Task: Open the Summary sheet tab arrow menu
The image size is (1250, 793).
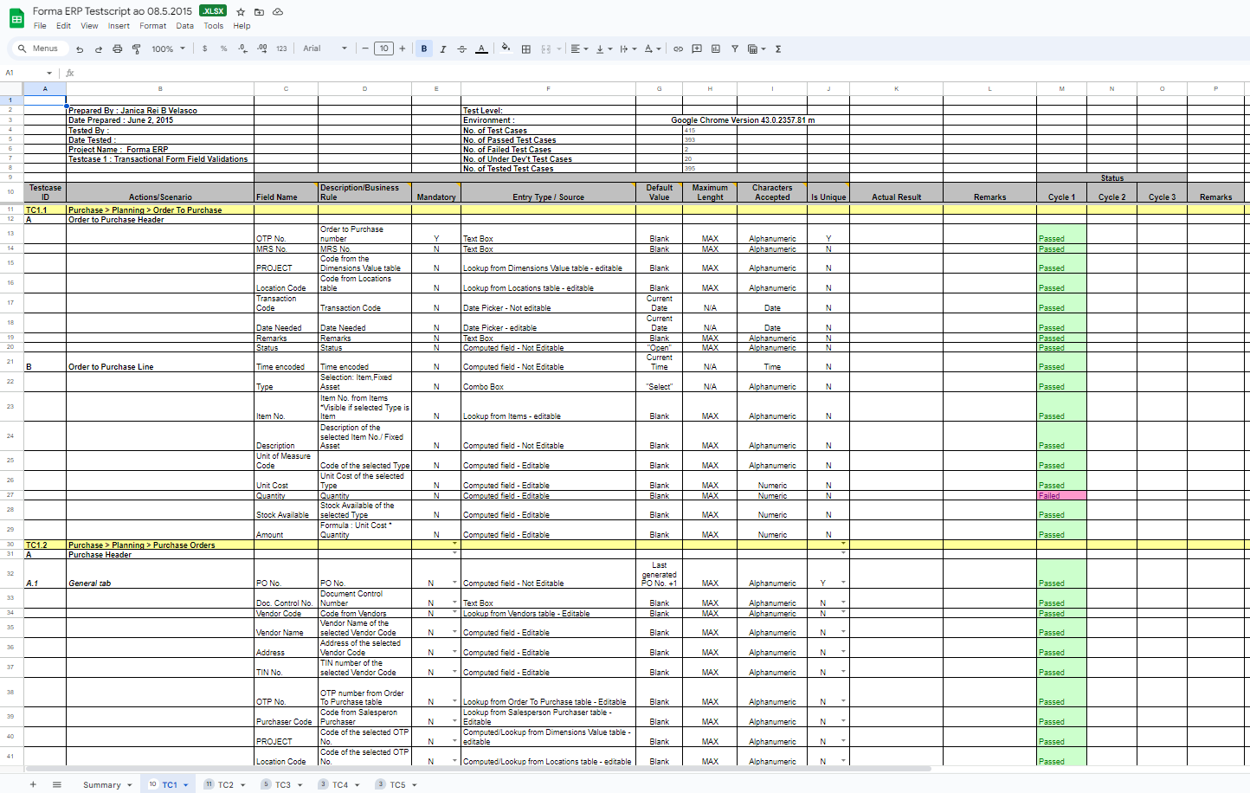Action: coord(130,785)
